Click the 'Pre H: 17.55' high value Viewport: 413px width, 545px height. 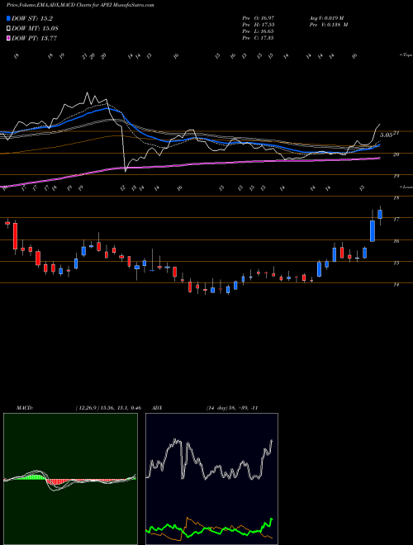coord(259,25)
